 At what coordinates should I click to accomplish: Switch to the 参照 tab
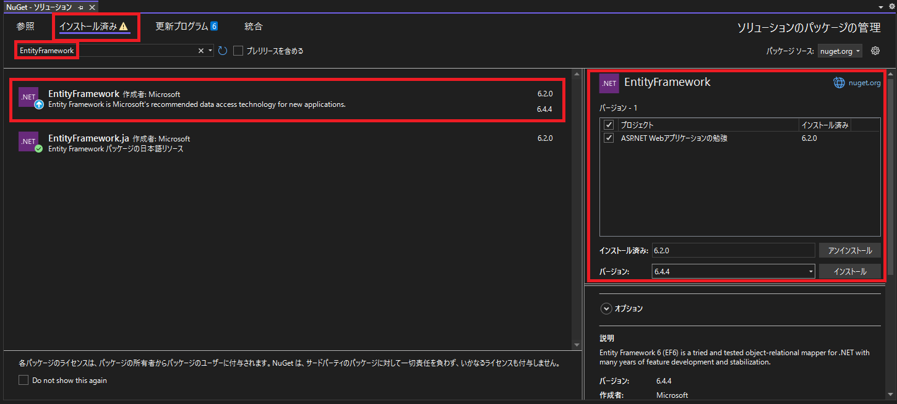coord(25,27)
